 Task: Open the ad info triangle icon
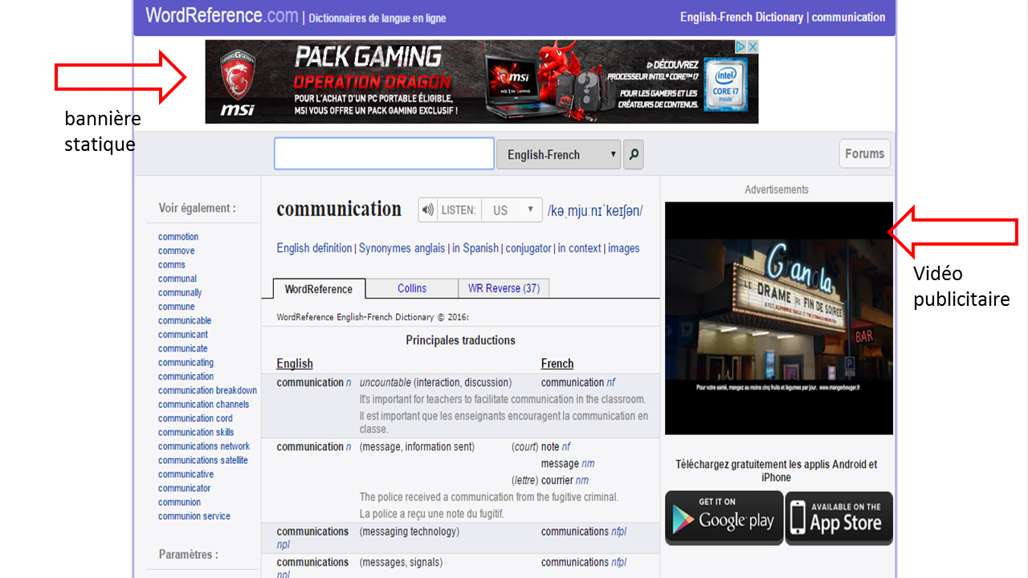(x=742, y=47)
